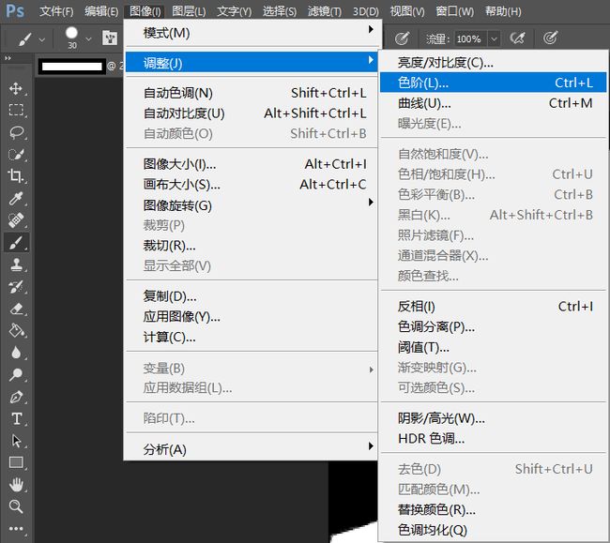This screenshot has height=543, width=610.
Task: Select the Hand tool
Action: click(16, 485)
